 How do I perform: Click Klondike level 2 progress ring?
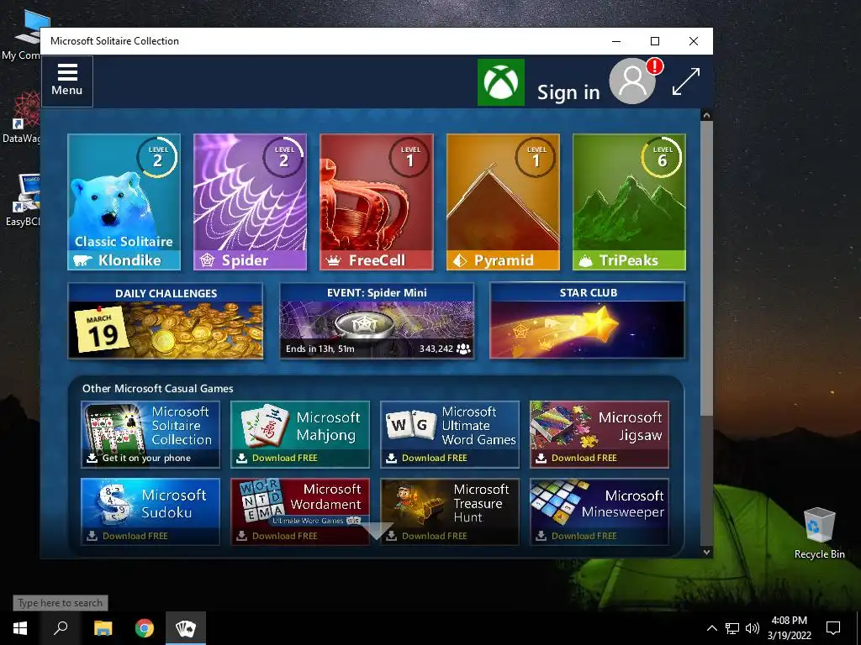(x=157, y=157)
